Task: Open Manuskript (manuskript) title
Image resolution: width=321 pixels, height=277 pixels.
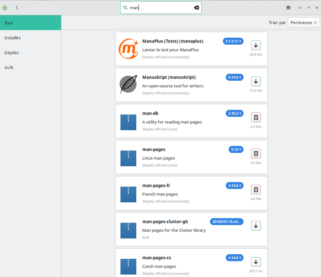Action: (169, 77)
